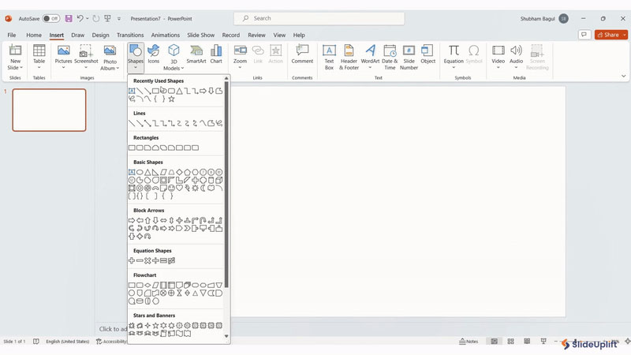Switch to Normal view in status bar

pyautogui.click(x=495, y=342)
